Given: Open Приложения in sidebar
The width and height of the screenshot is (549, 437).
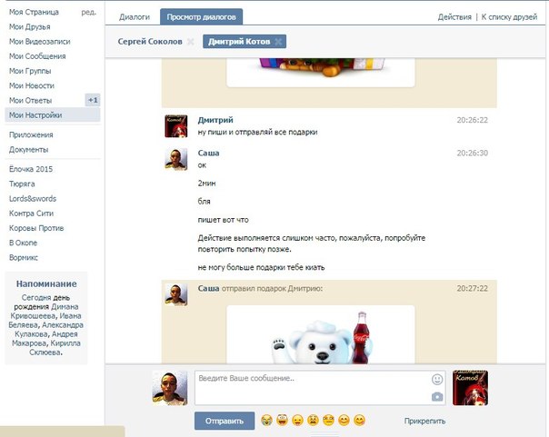Looking at the screenshot, I should [x=31, y=134].
